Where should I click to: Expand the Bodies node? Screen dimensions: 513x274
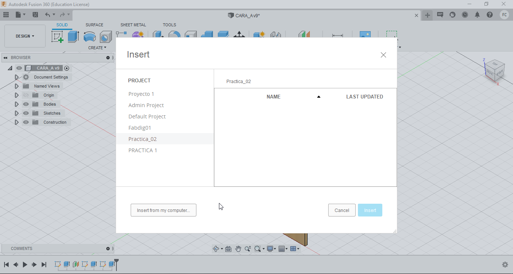point(17,104)
